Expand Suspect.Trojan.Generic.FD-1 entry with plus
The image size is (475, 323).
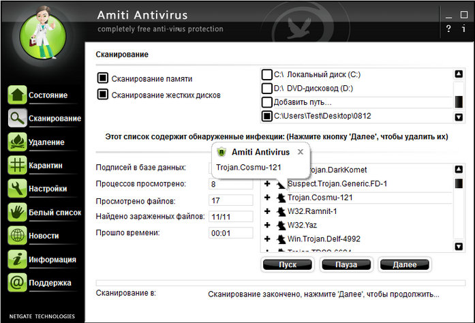point(267,183)
